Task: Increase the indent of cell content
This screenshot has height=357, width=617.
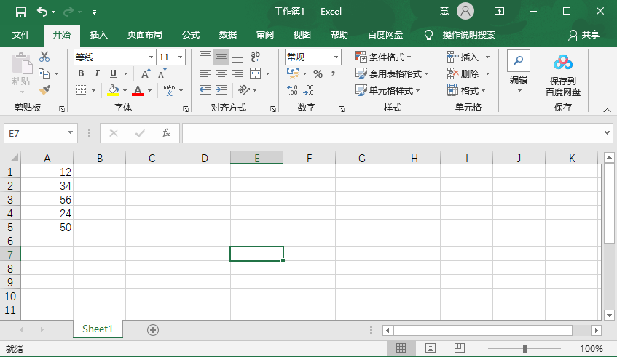Action: 221,90
